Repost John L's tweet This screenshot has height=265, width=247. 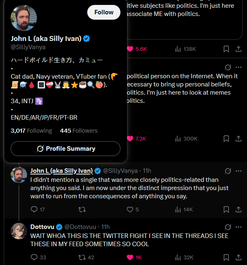click(82, 209)
